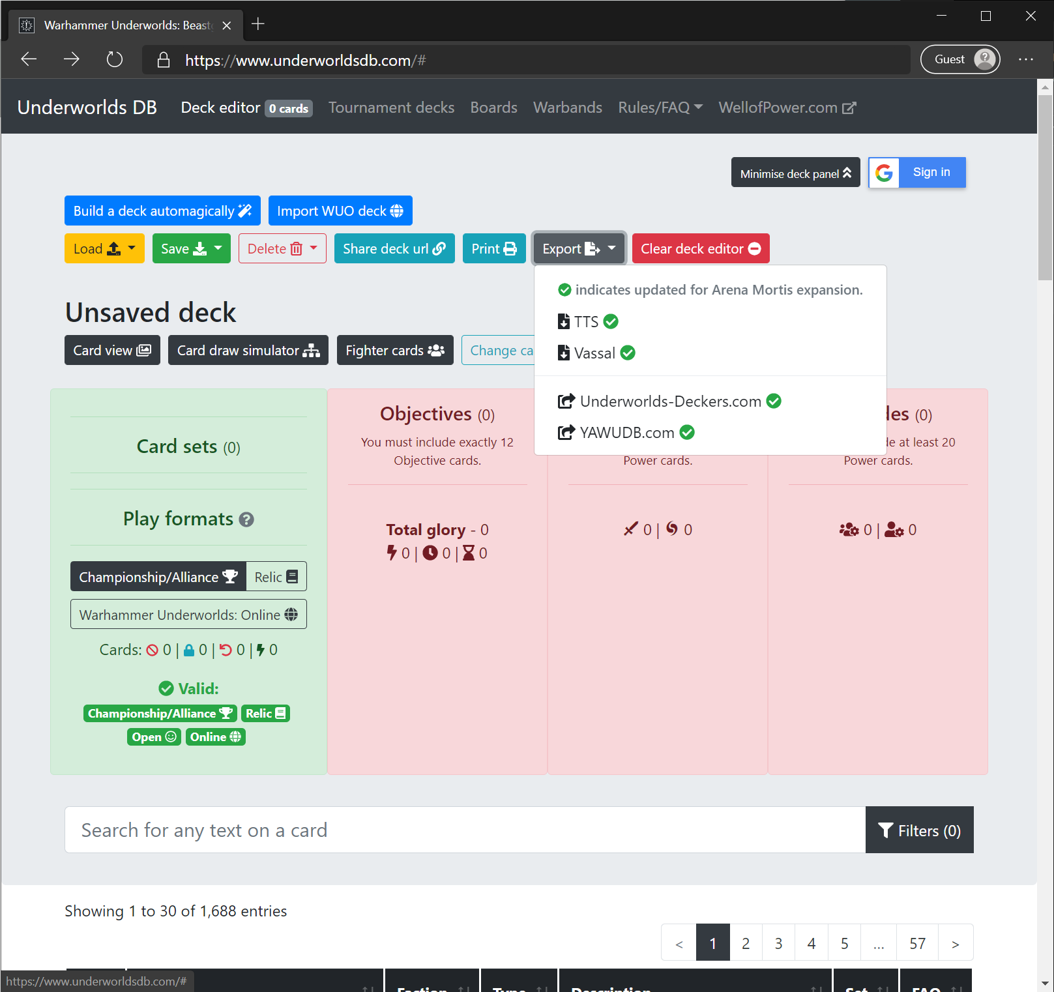Minimise the deck panel
The image size is (1054, 992).
(796, 173)
